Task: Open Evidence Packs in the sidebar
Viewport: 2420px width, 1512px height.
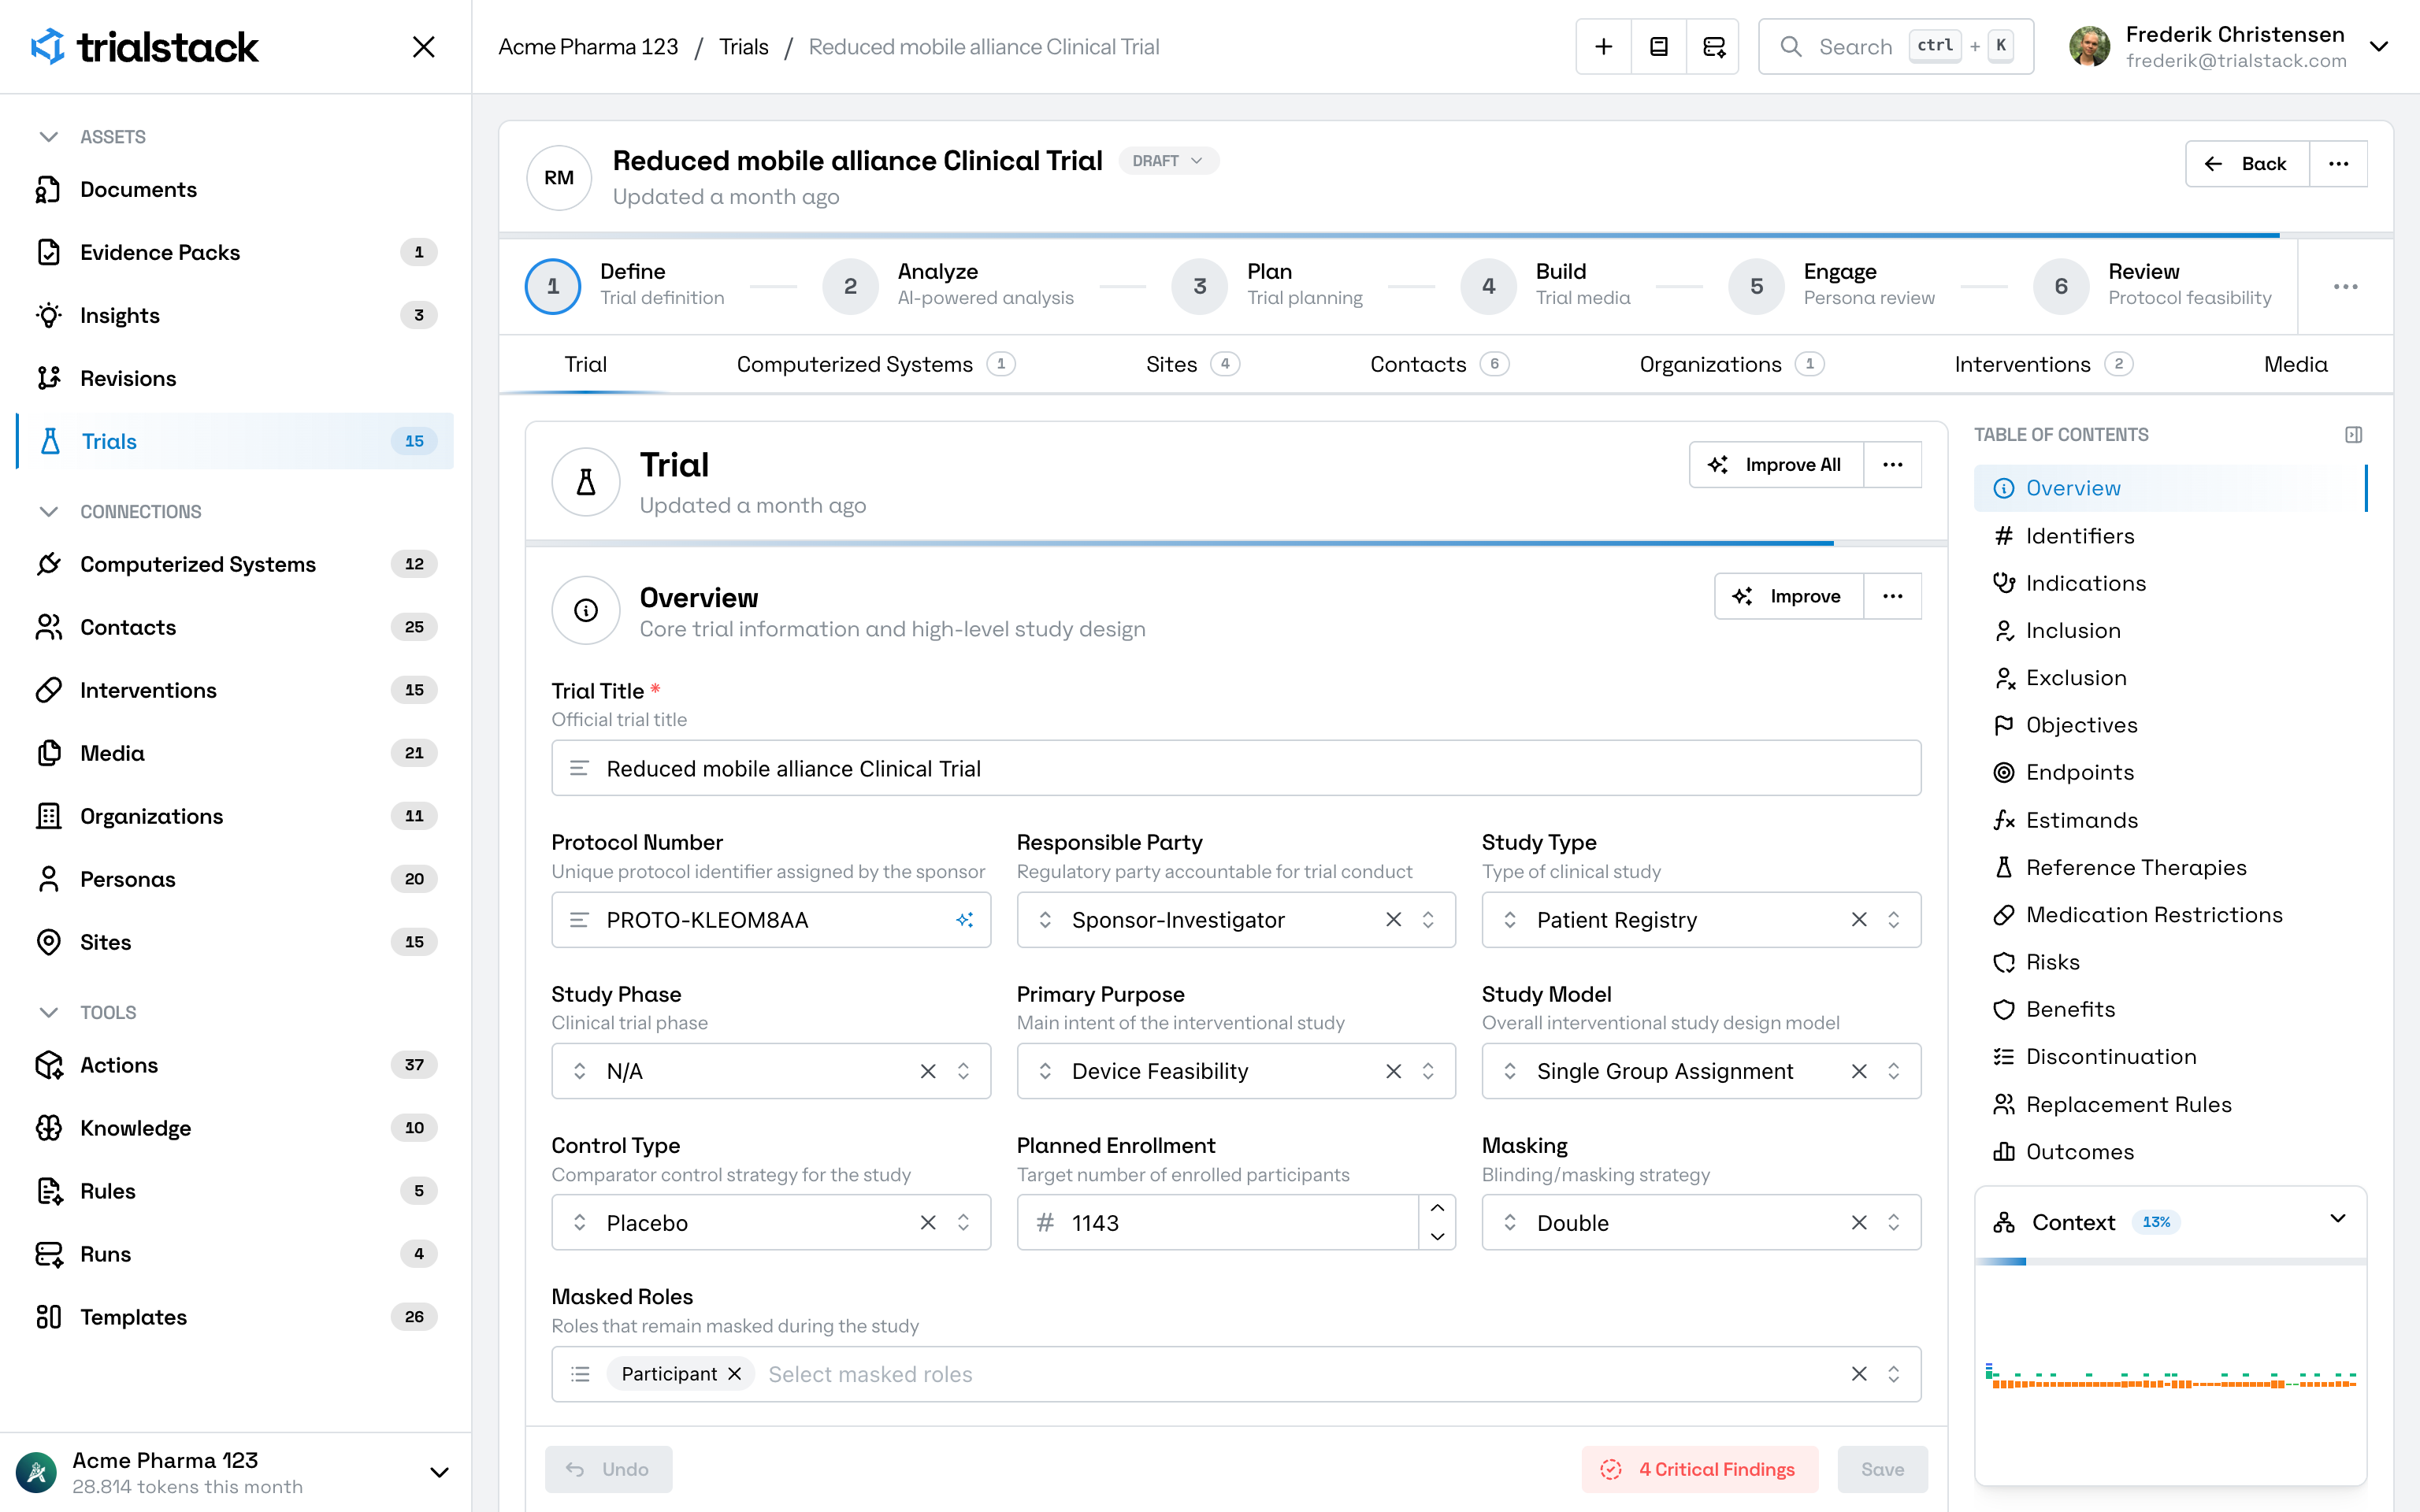Action: 235,252
